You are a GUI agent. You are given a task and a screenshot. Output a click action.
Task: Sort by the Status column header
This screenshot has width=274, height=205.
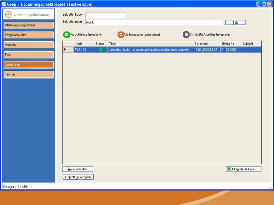tap(101, 44)
